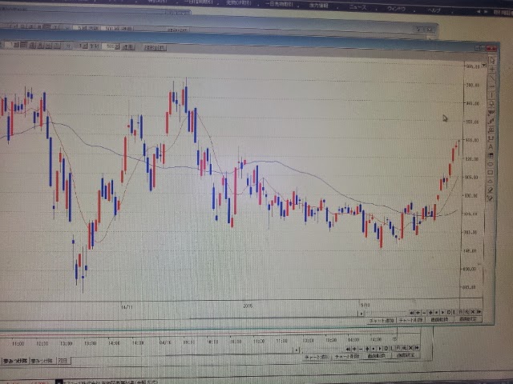Open first timeframe dropdown showing 1

coord(16,46)
